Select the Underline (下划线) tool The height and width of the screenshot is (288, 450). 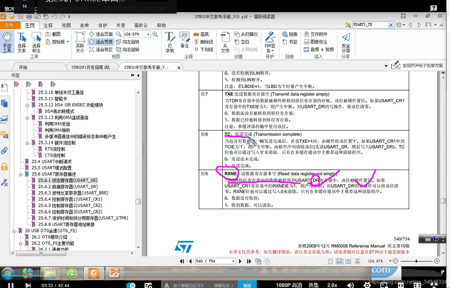coord(203,49)
